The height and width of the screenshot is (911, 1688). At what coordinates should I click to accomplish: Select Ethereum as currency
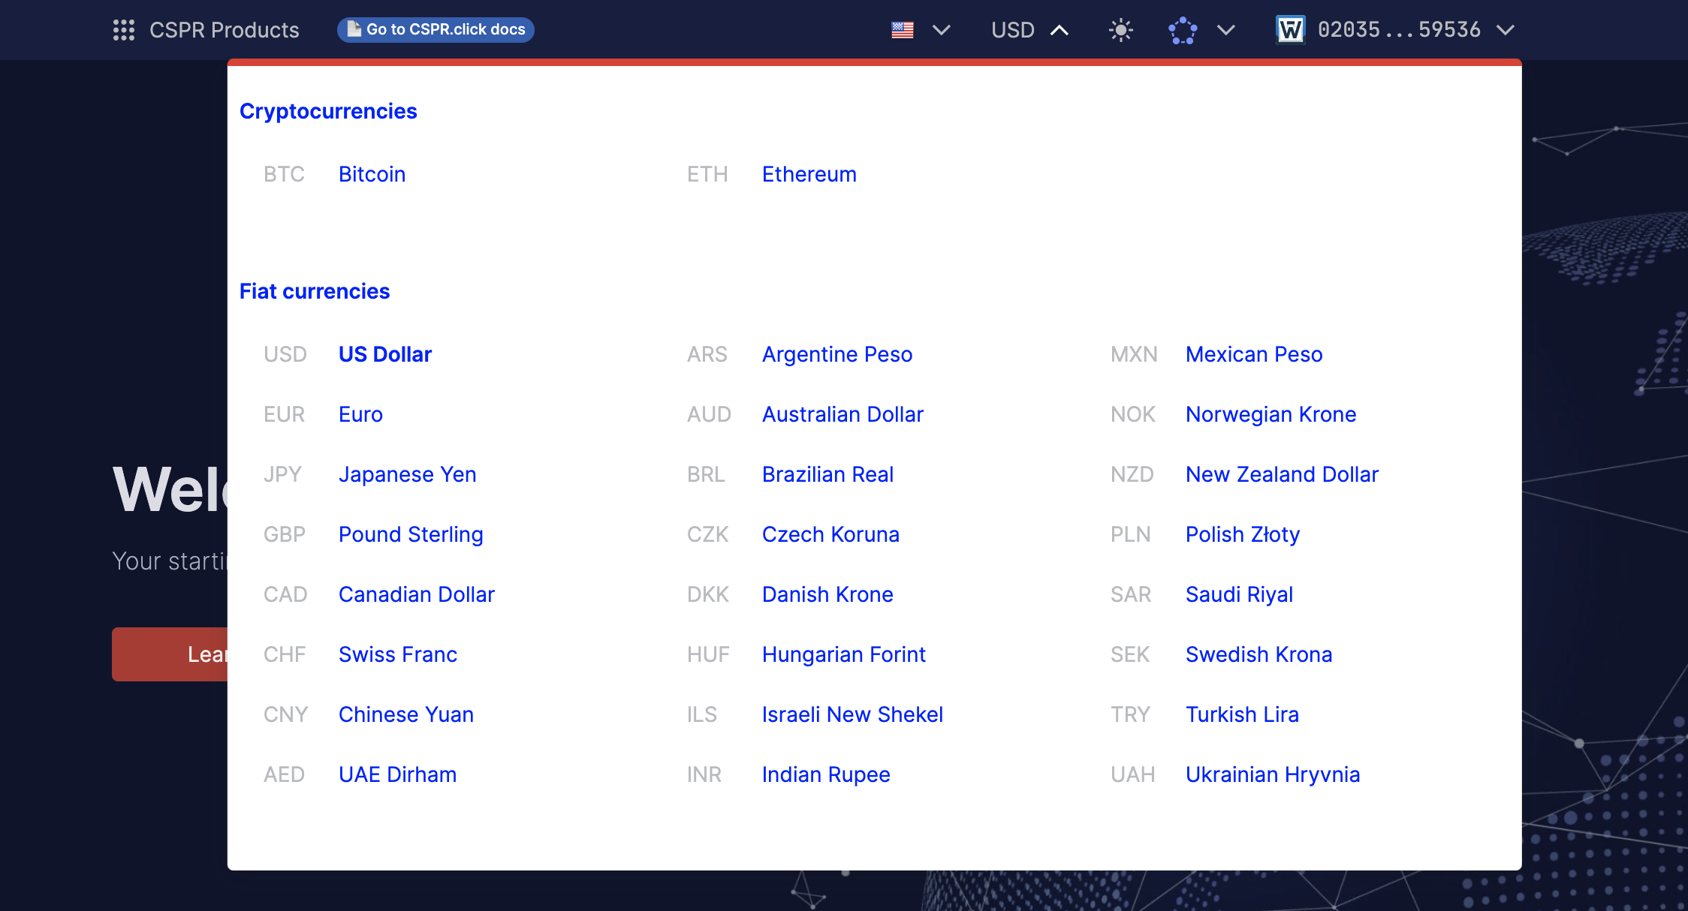(x=809, y=174)
